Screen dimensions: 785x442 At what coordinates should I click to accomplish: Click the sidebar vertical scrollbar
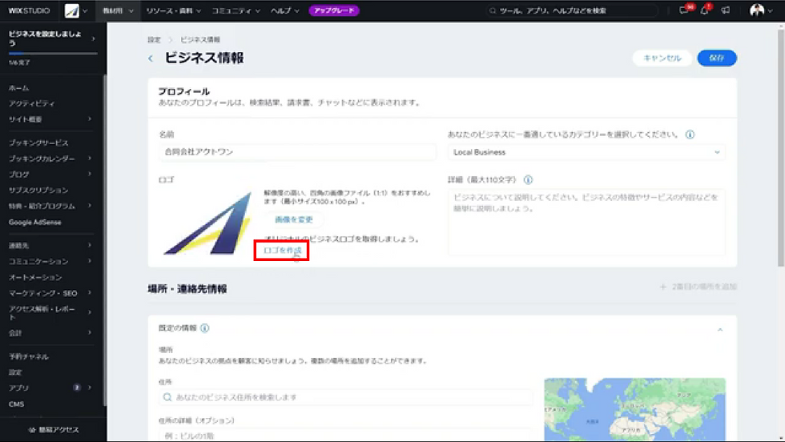[x=105, y=240]
